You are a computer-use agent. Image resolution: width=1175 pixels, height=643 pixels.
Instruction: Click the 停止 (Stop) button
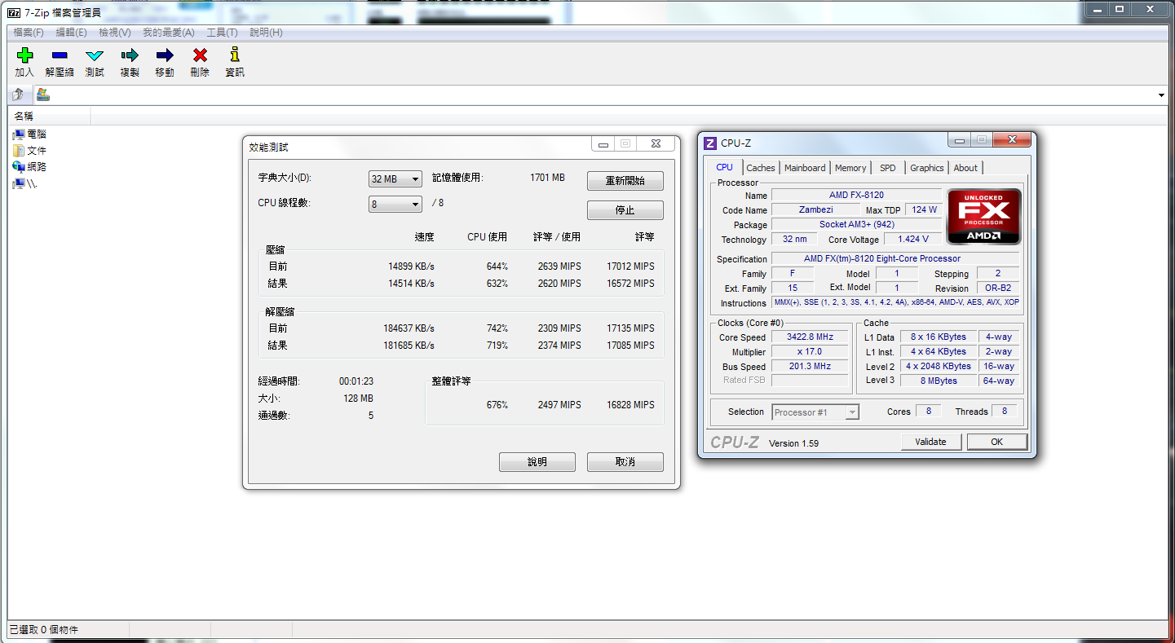(x=625, y=210)
